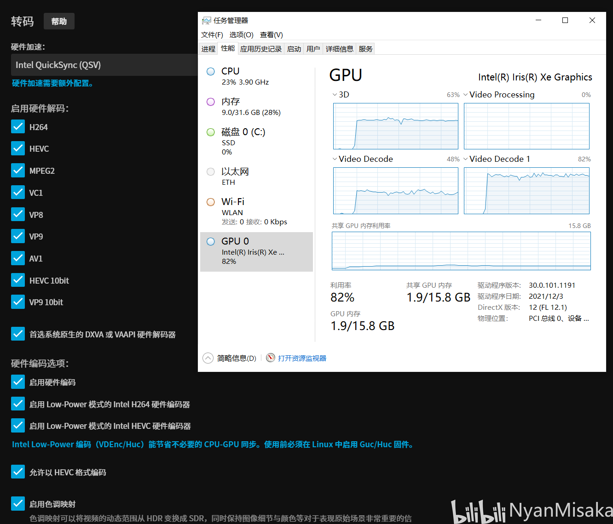The height and width of the screenshot is (524, 613).
Task: Toggle 允许以 HEVC 格式编码 checkbox
Action: 18,472
